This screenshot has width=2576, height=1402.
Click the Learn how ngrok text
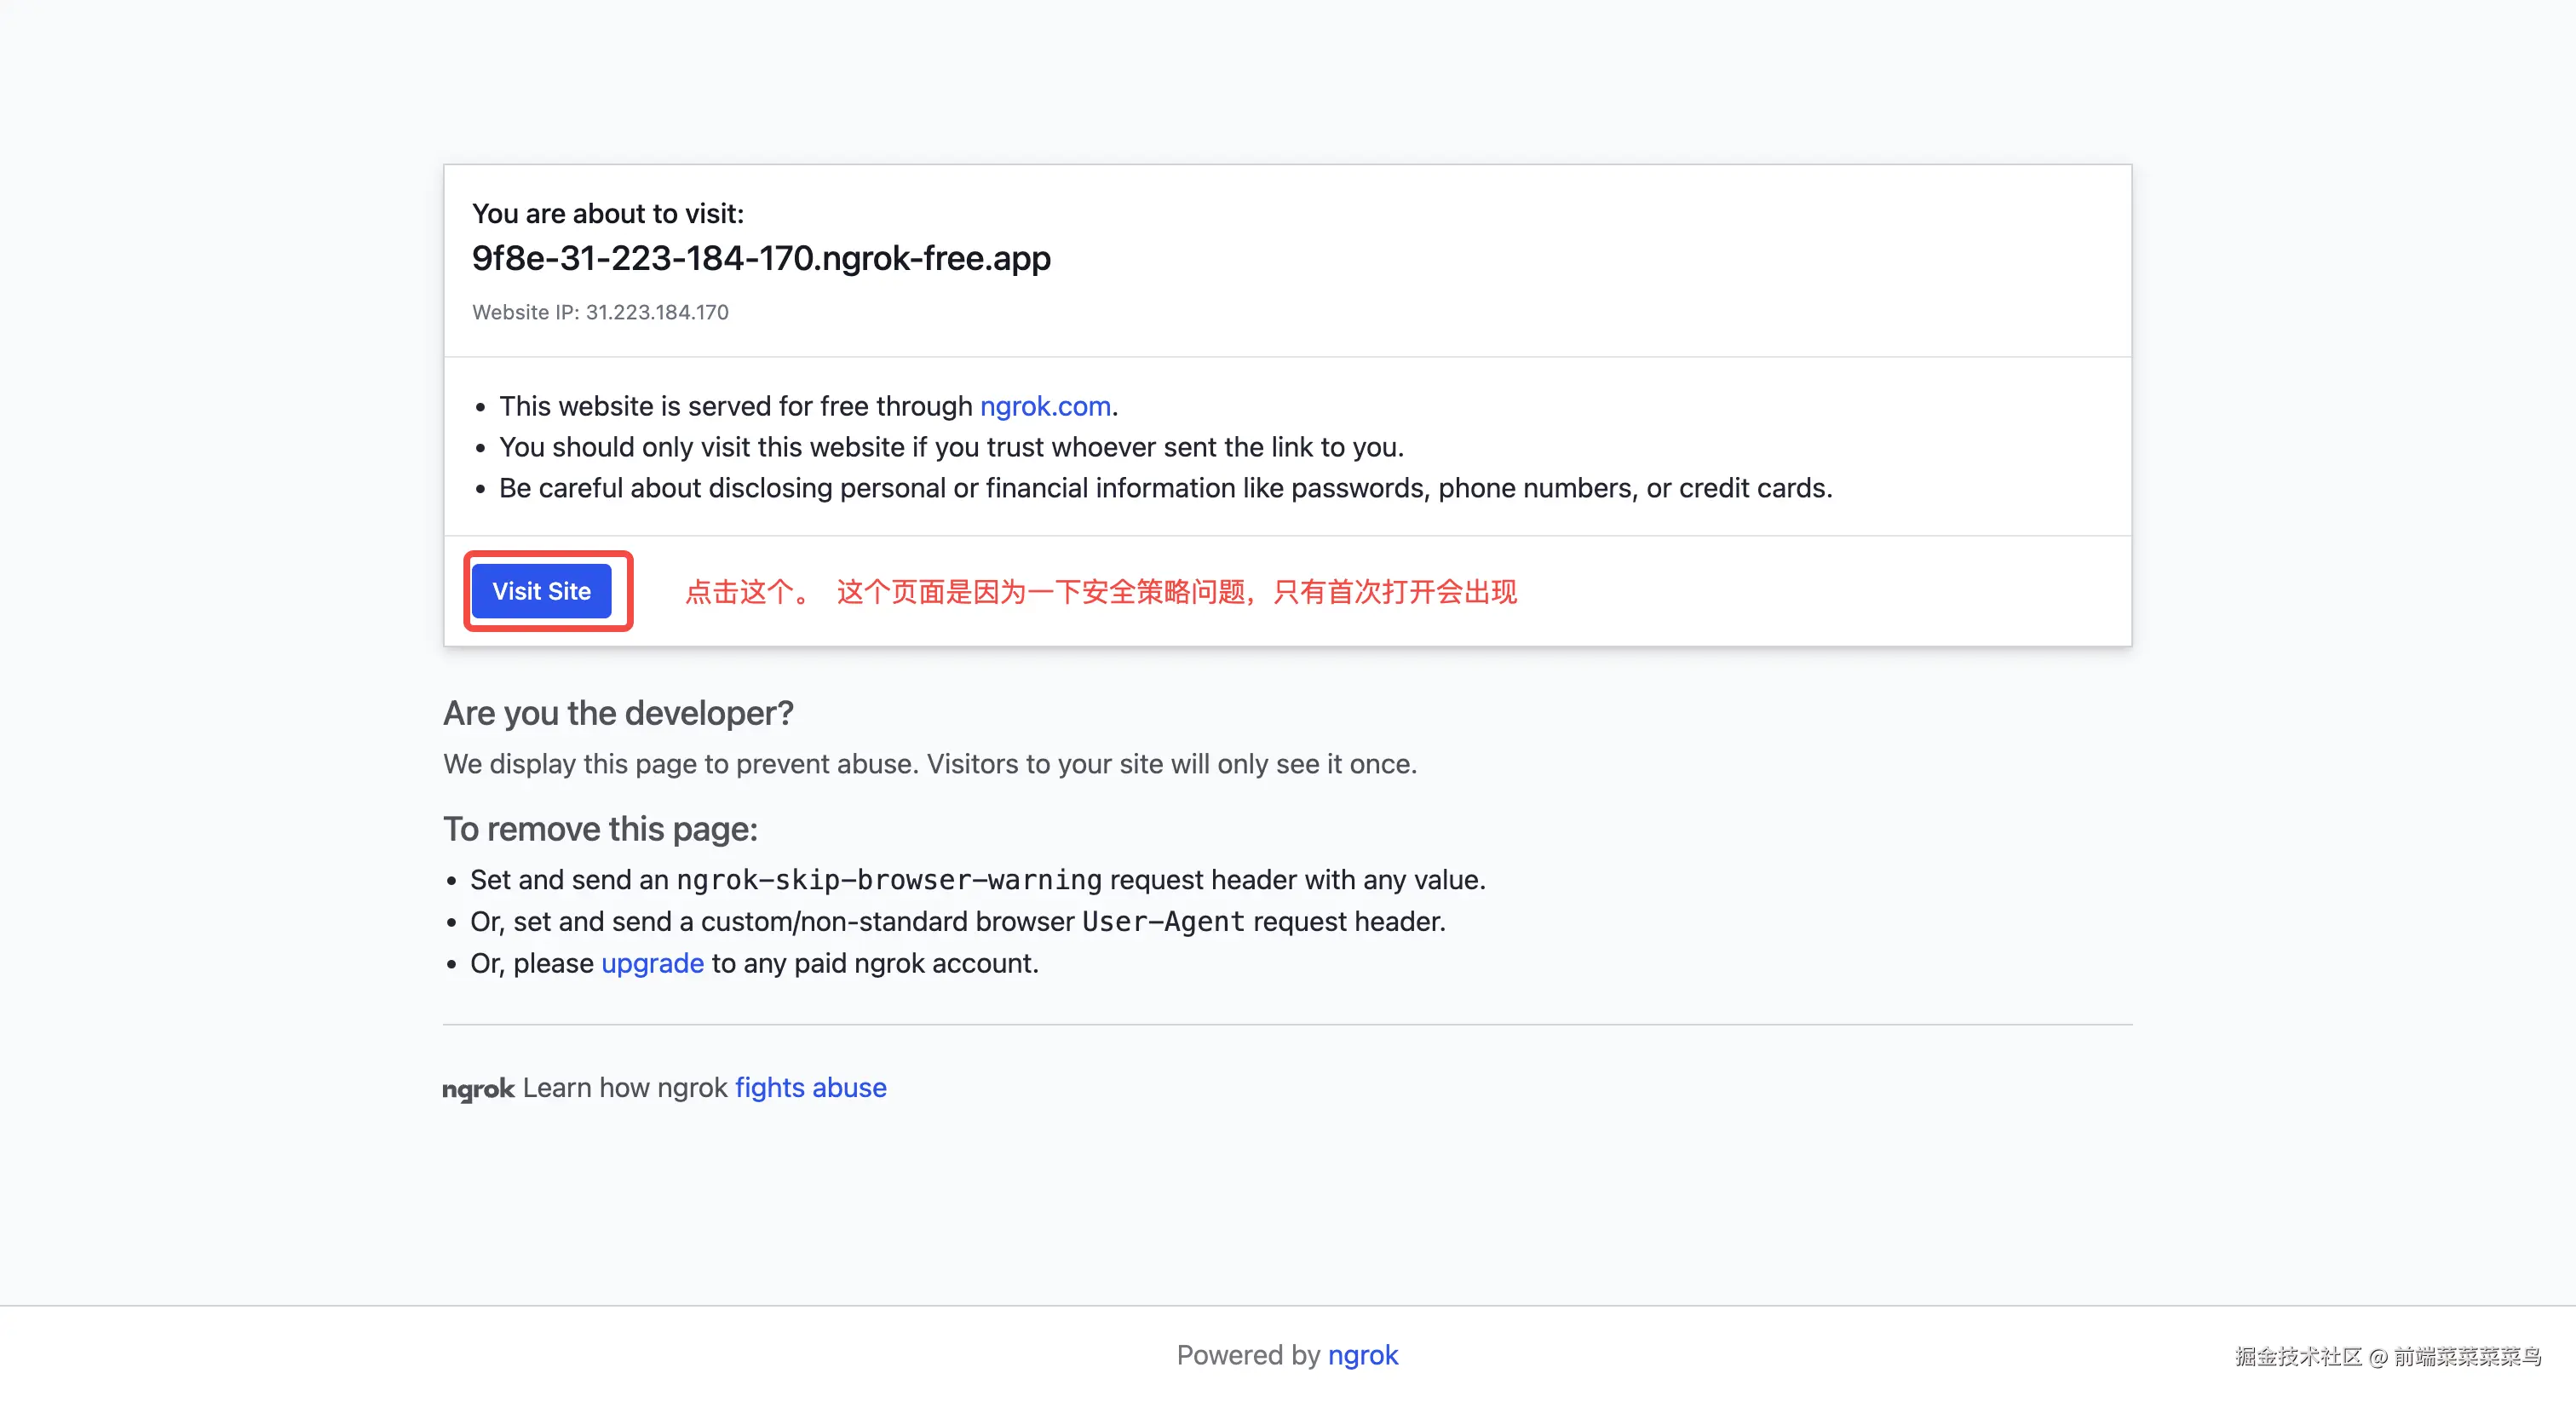(x=625, y=1087)
